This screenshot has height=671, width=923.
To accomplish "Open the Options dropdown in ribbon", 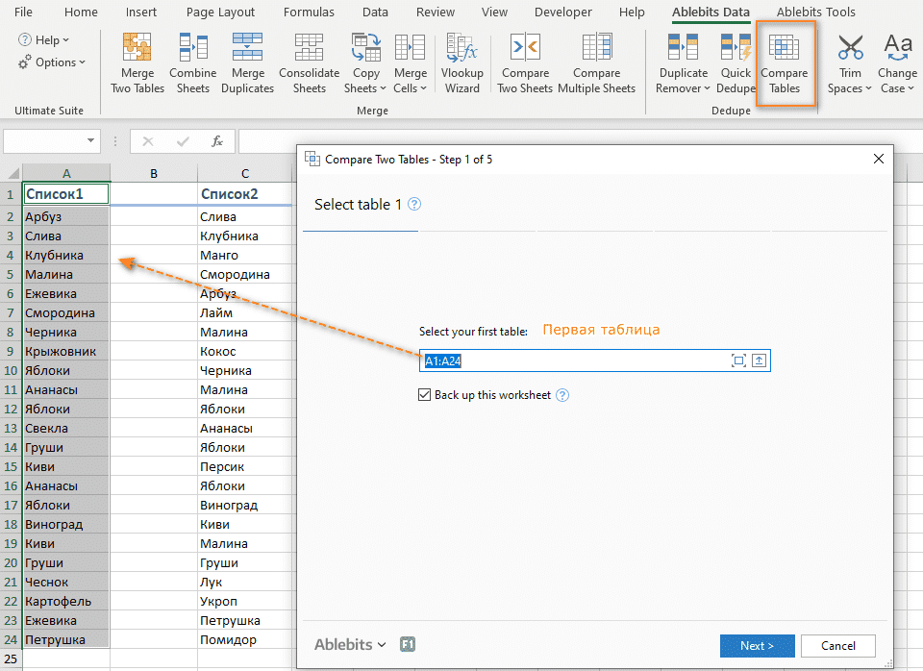I will pyautogui.click(x=54, y=62).
